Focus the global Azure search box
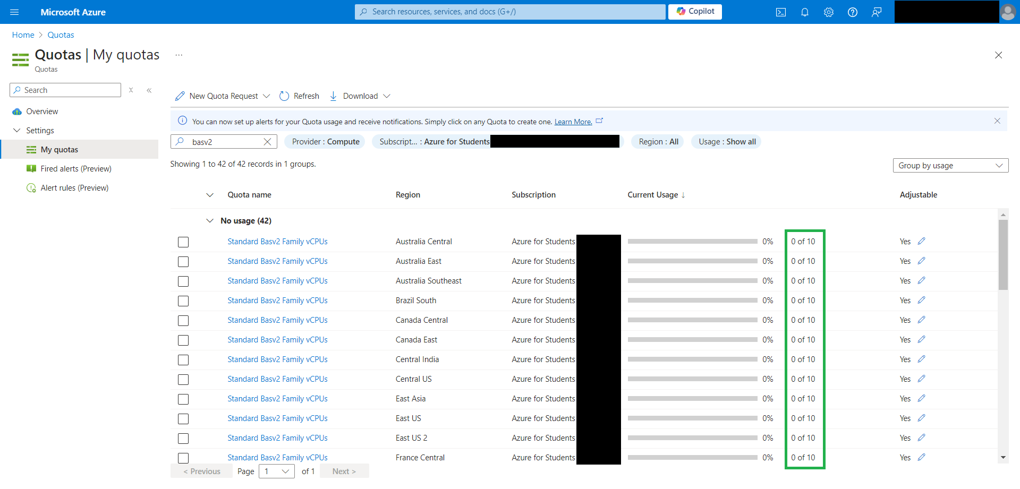This screenshot has width=1020, height=489. point(510,12)
